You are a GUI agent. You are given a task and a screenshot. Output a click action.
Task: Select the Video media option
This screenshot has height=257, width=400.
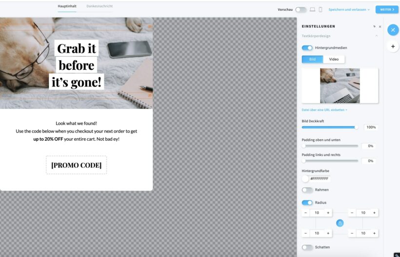(334, 59)
